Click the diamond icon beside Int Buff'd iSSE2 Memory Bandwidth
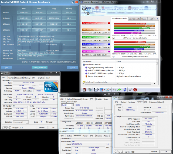 (86, 70)
